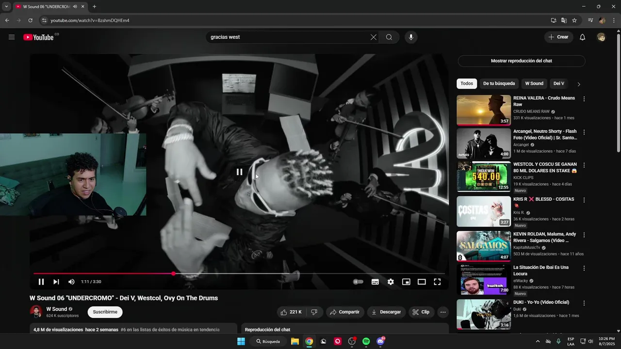Enter full screen mode

coord(437,282)
